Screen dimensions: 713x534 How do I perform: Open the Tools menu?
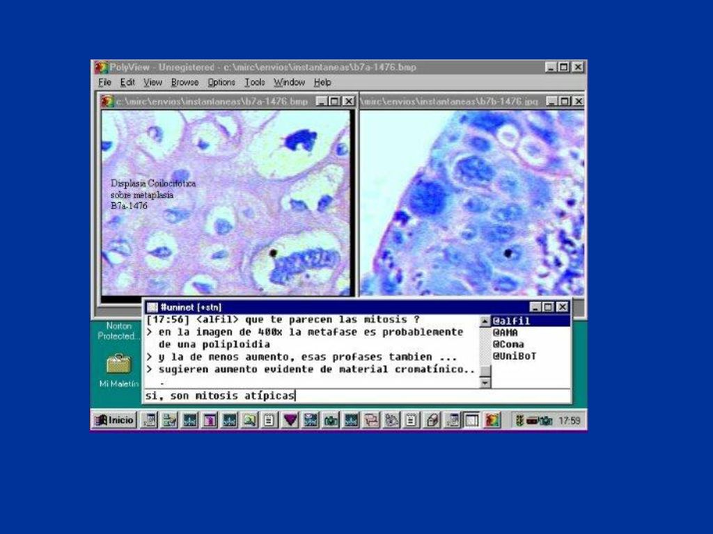point(255,83)
